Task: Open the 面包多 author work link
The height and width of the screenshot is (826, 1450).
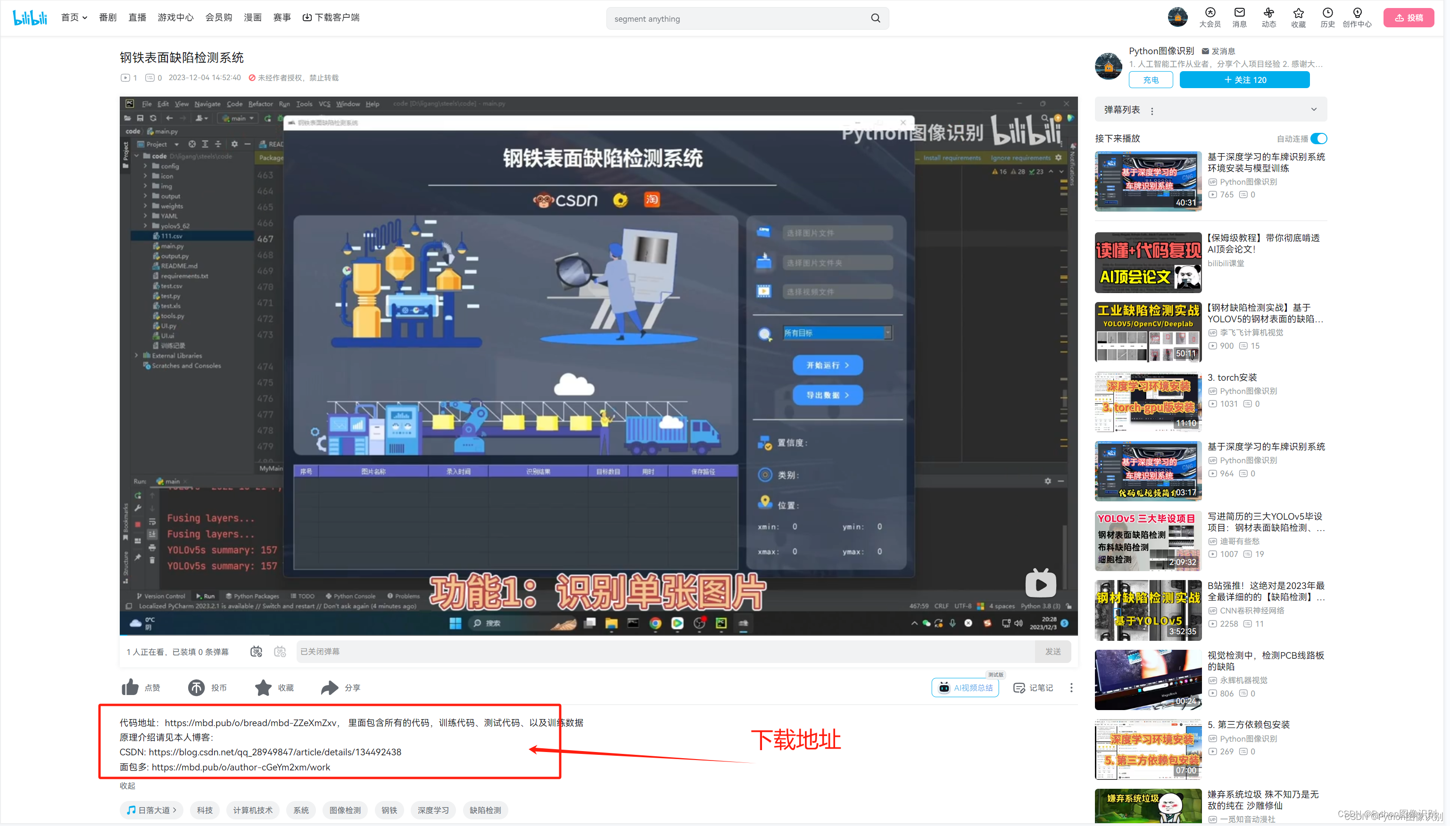Action: click(240, 767)
